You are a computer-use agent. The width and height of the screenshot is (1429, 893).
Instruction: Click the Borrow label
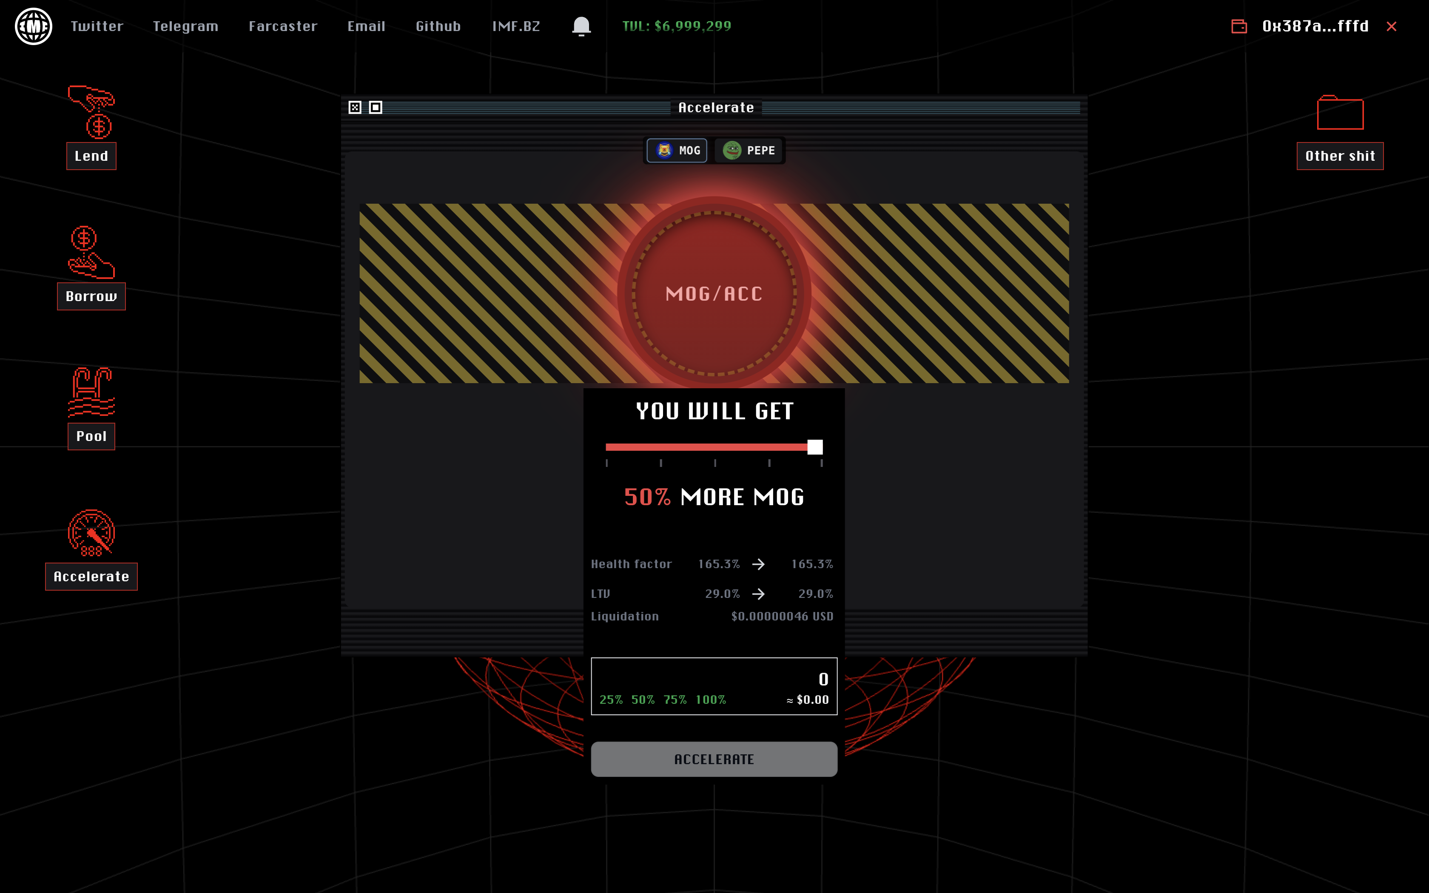[x=91, y=296]
